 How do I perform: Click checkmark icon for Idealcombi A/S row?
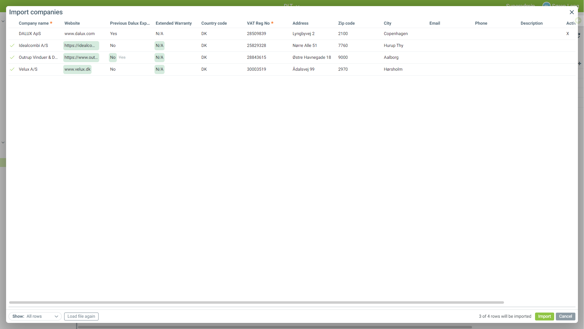pyautogui.click(x=12, y=45)
